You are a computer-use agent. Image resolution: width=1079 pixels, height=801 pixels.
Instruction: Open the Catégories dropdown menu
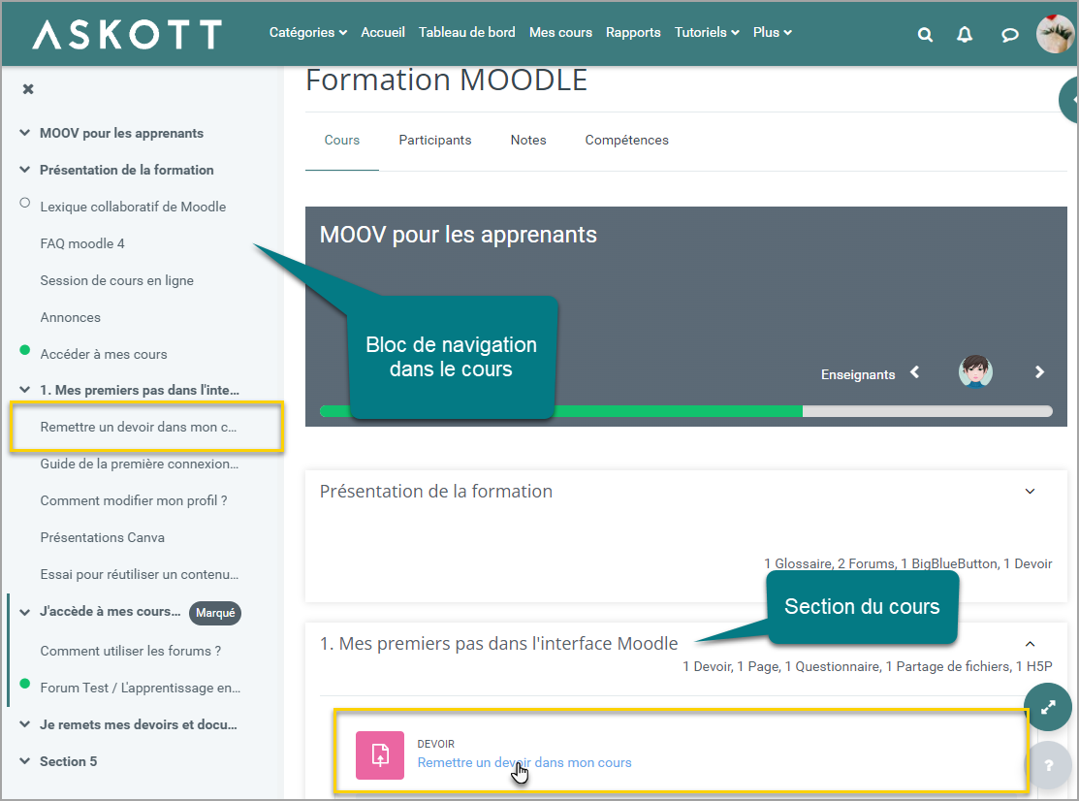(x=307, y=32)
